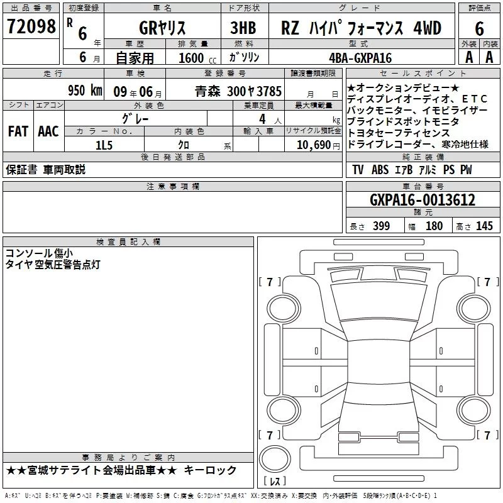This screenshot has height=503, width=503.
Task: Click lot number 72098
Action: tap(31, 26)
